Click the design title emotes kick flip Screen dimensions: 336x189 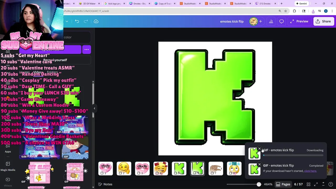232,22
